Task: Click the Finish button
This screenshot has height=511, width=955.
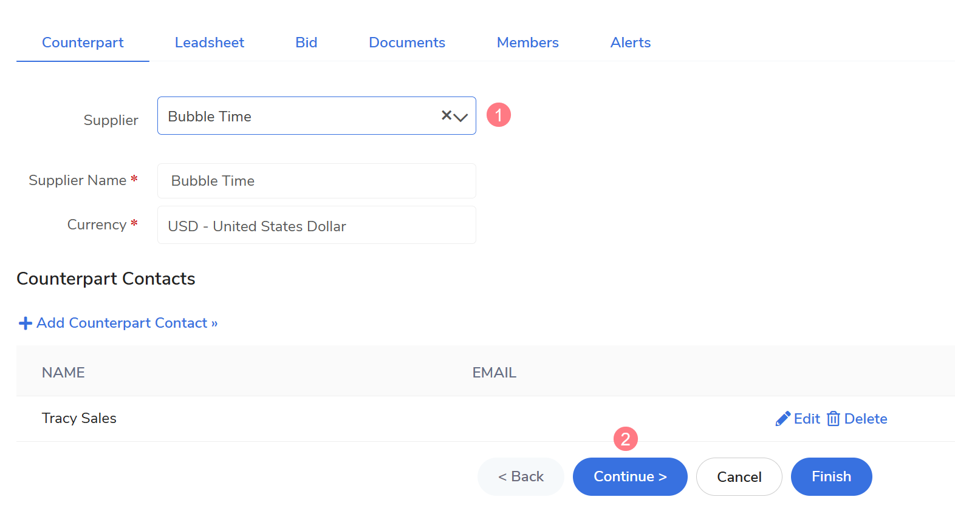Action: 831,476
